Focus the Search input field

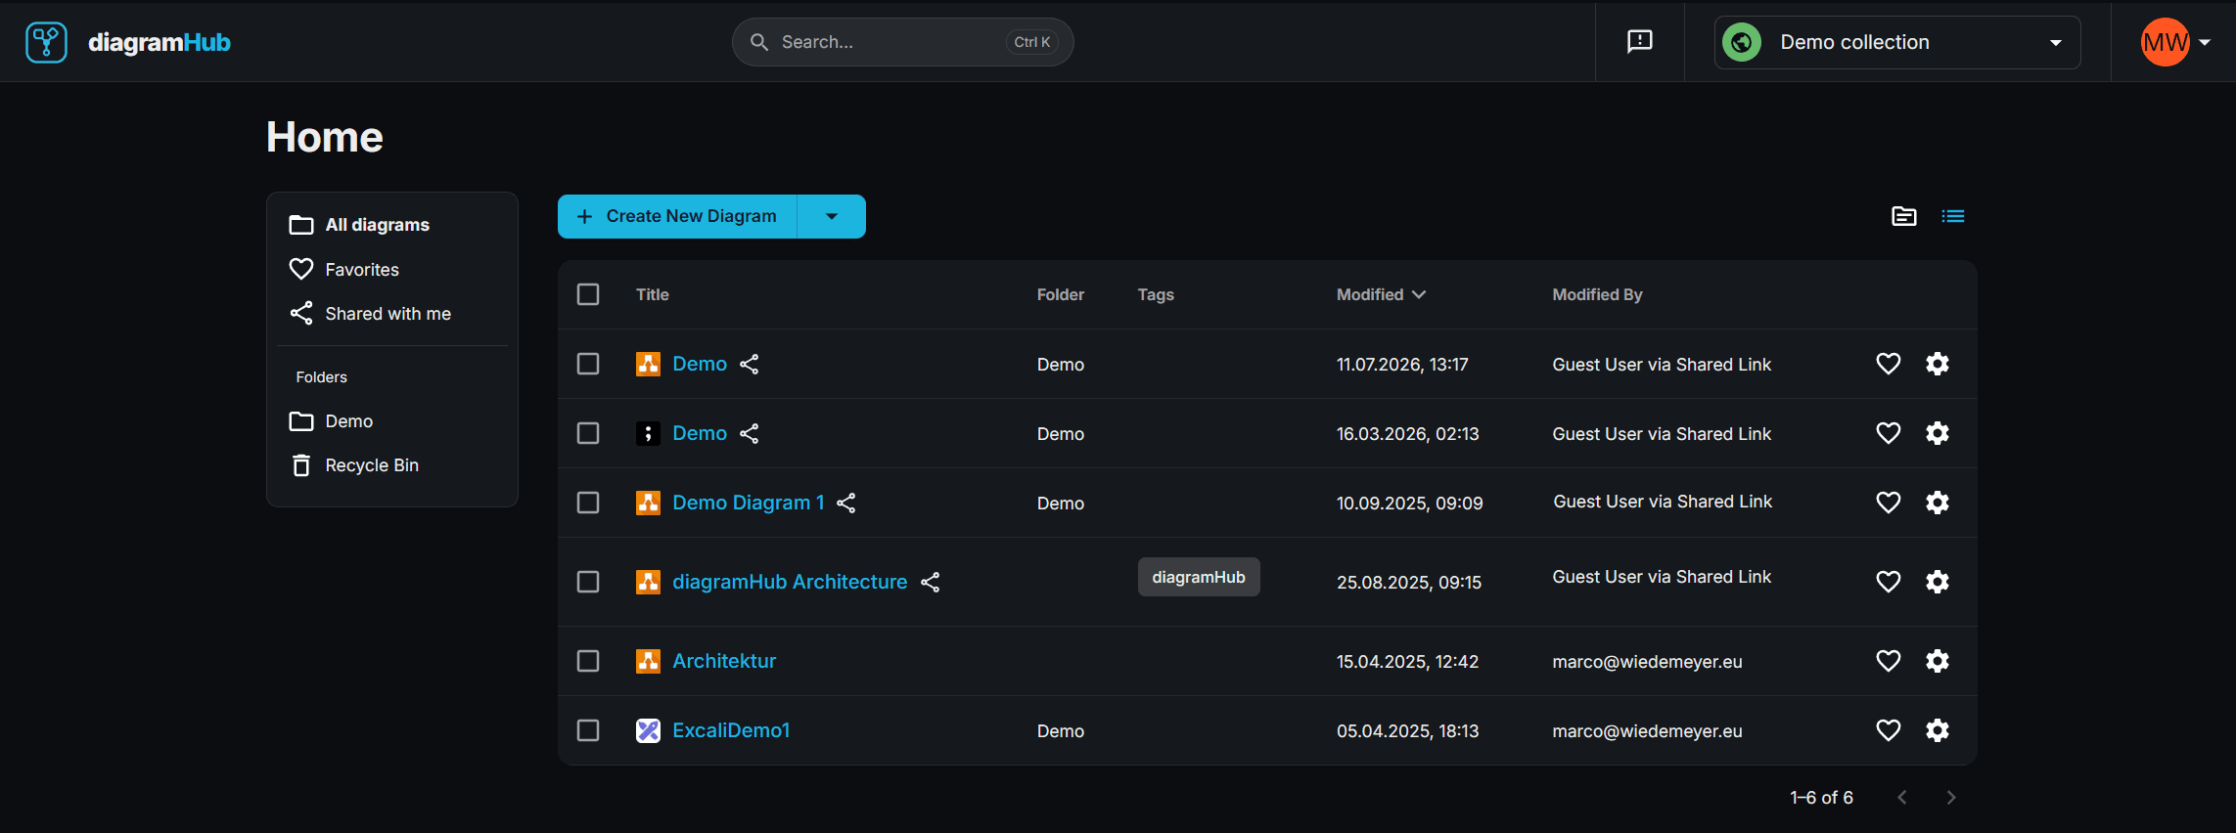click(x=903, y=42)
